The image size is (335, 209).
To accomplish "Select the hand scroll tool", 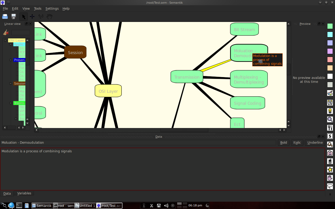I will click(x=49, y=16).
